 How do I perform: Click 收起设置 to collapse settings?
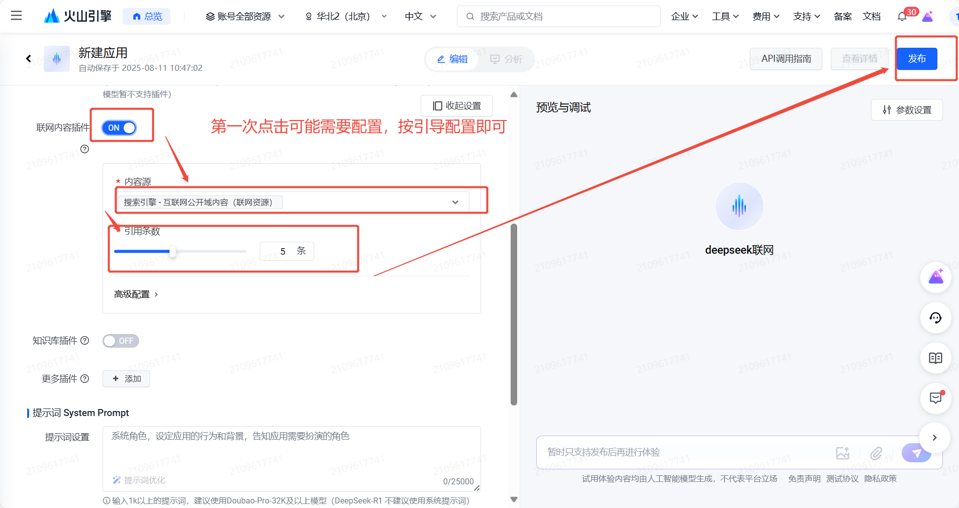456,106
